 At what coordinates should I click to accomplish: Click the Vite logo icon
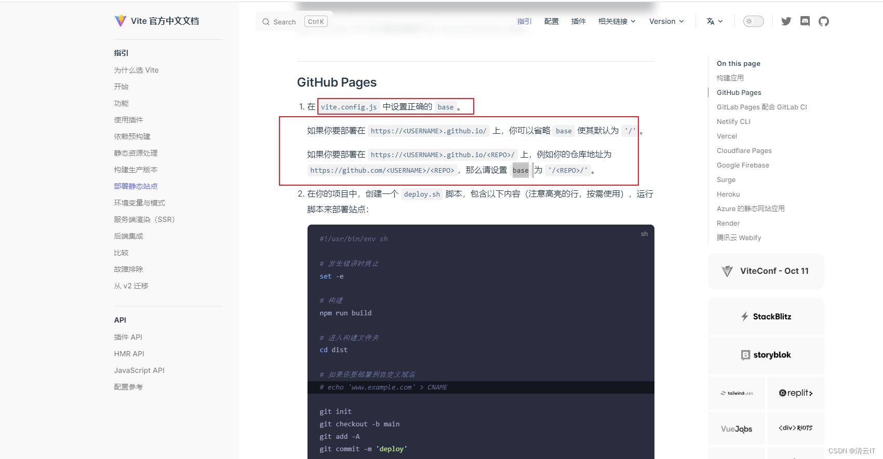tap(121, 21)
